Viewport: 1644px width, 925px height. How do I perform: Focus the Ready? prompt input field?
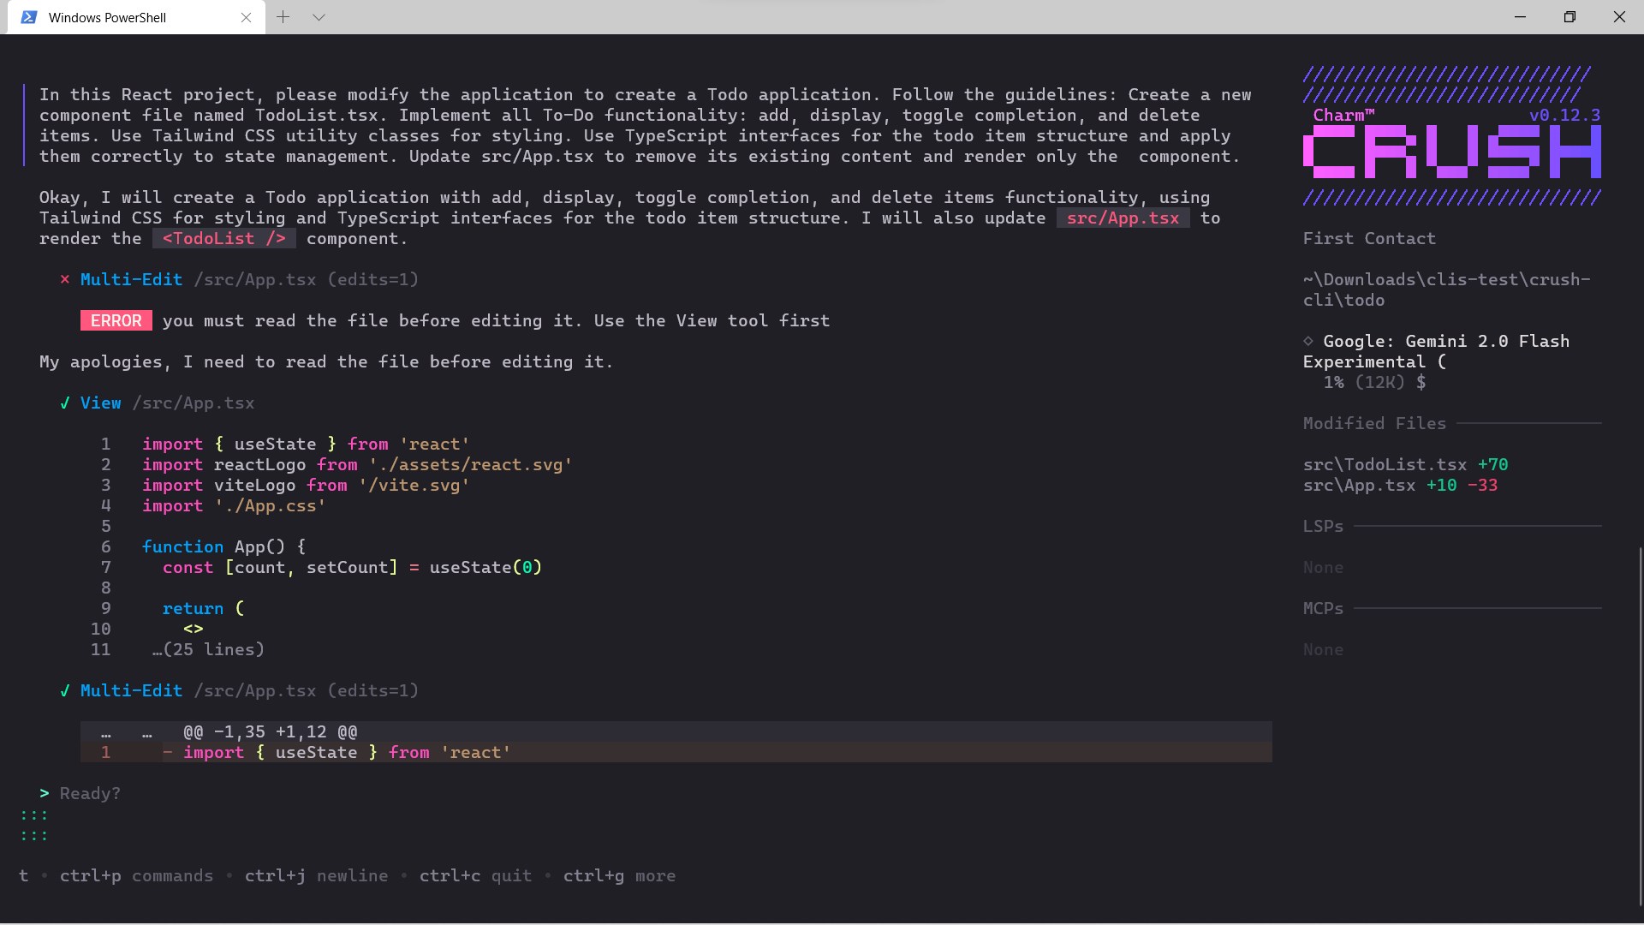click(90, 793)
